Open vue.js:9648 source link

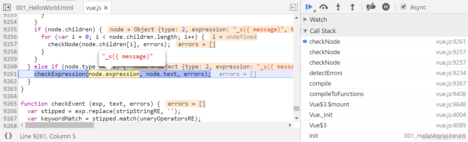[x=451, y=104]
